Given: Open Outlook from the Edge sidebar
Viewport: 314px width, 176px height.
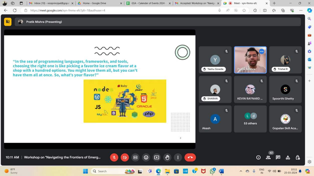Looking at the screenshot, I should click(309, 59).
